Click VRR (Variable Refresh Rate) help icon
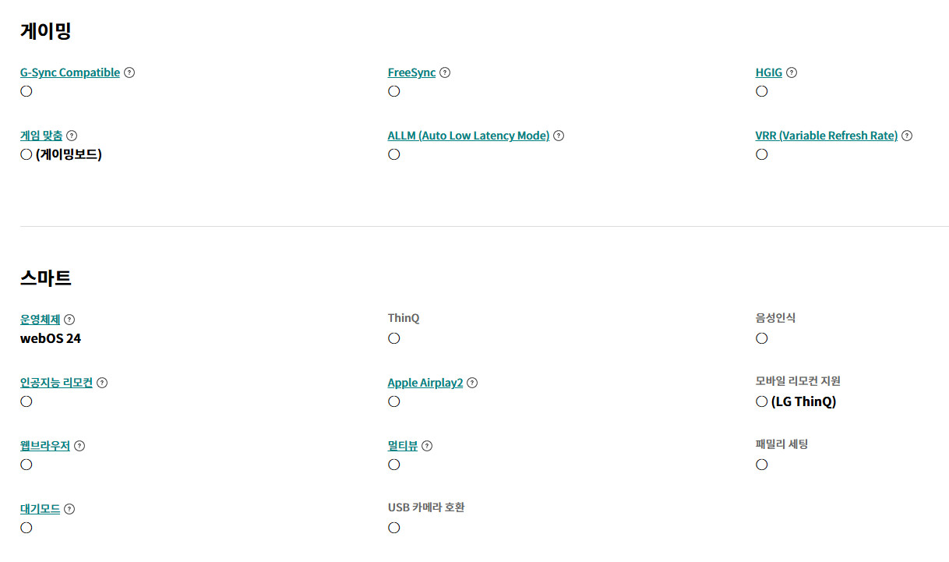 (907, 136)
